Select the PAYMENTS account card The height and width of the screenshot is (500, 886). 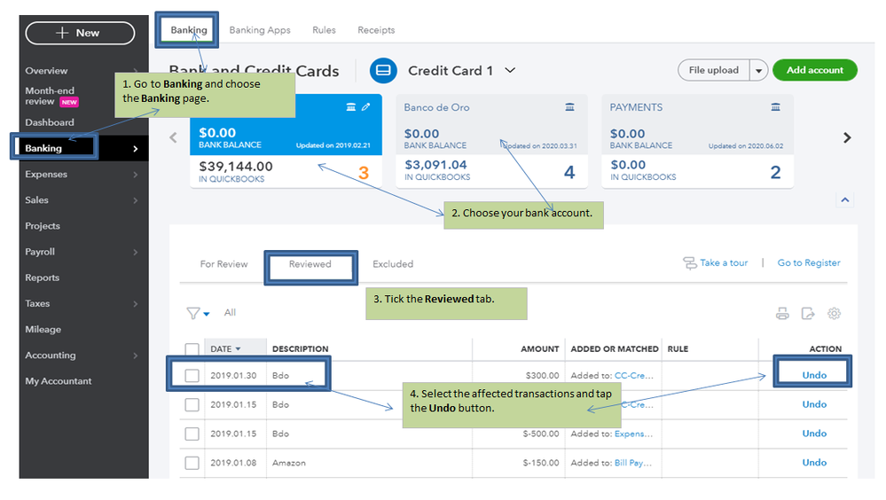pyautogui.click(x=697, y=141)
